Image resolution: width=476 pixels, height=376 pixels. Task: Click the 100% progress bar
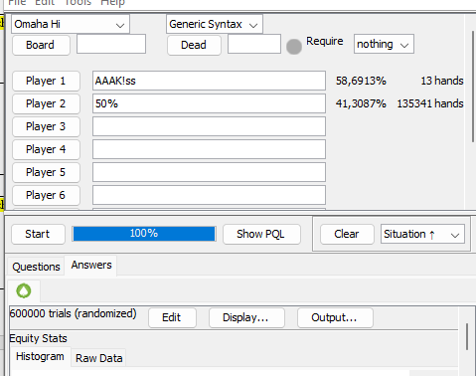tap(144, 234)
